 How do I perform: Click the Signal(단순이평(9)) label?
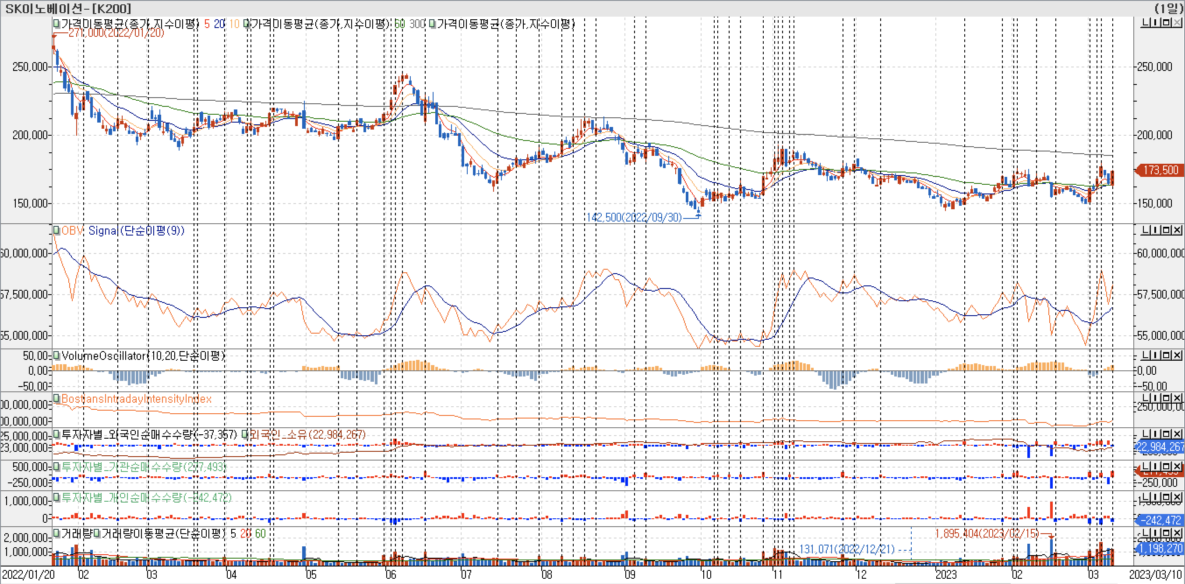point(136,230)
